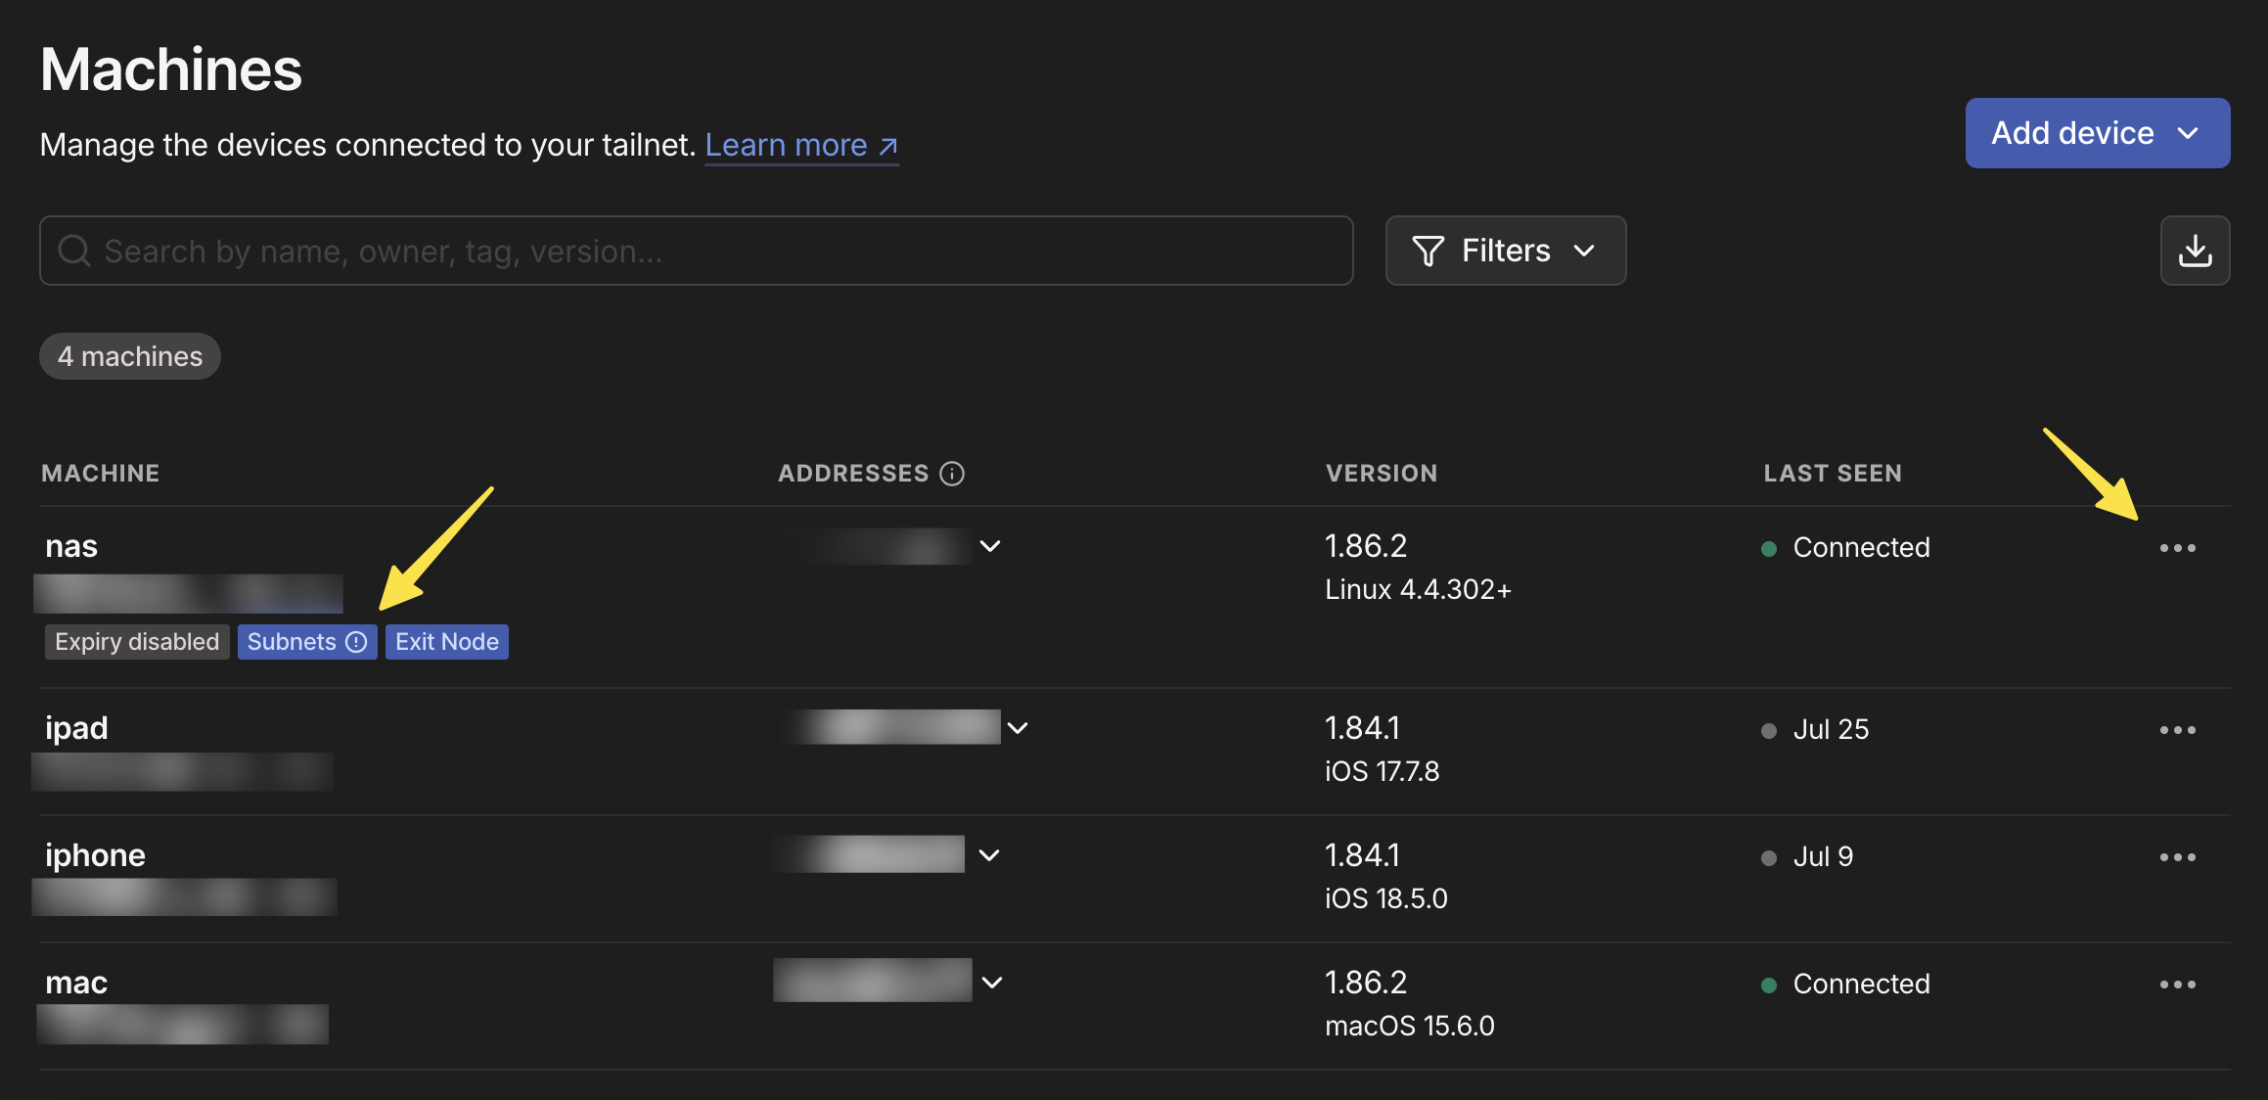
Task: Expand the mac address dropdown chevron
Action: click(x=992, y=983)
